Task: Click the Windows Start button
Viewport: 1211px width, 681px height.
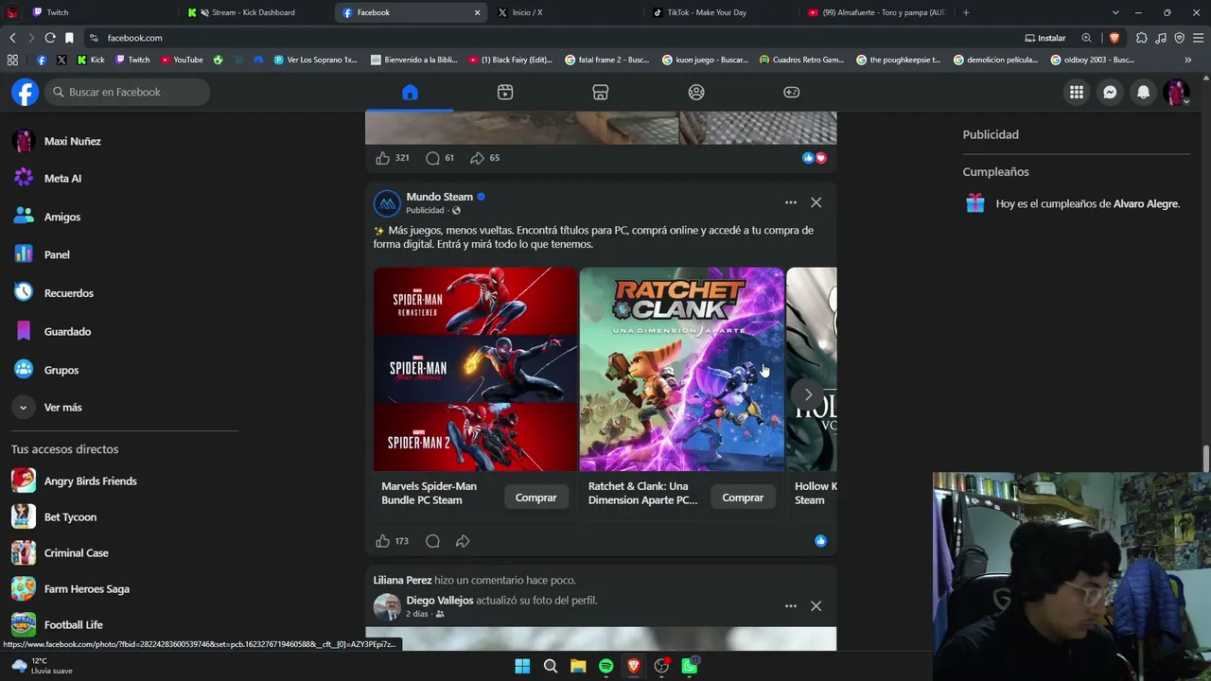Action: point(522,666)
